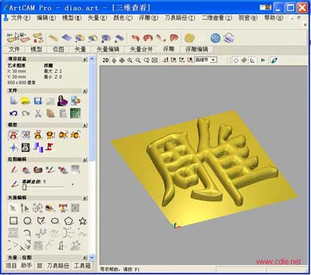Open the detail level dropdown in view toolbar
The width and height of the screenshot is (311, 275).
point(214,60)
